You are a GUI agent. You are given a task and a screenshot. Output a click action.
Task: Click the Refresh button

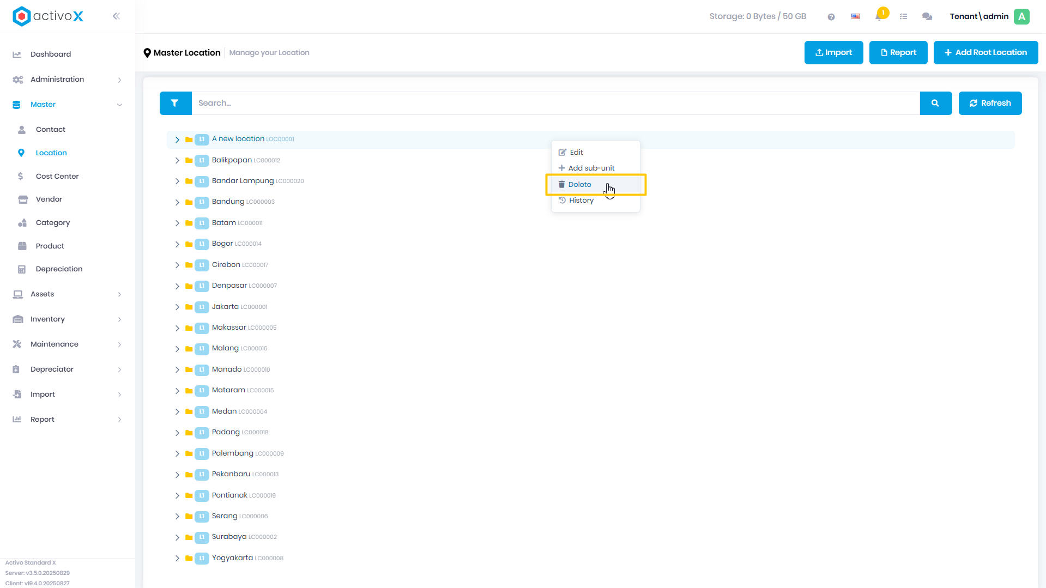990,103
